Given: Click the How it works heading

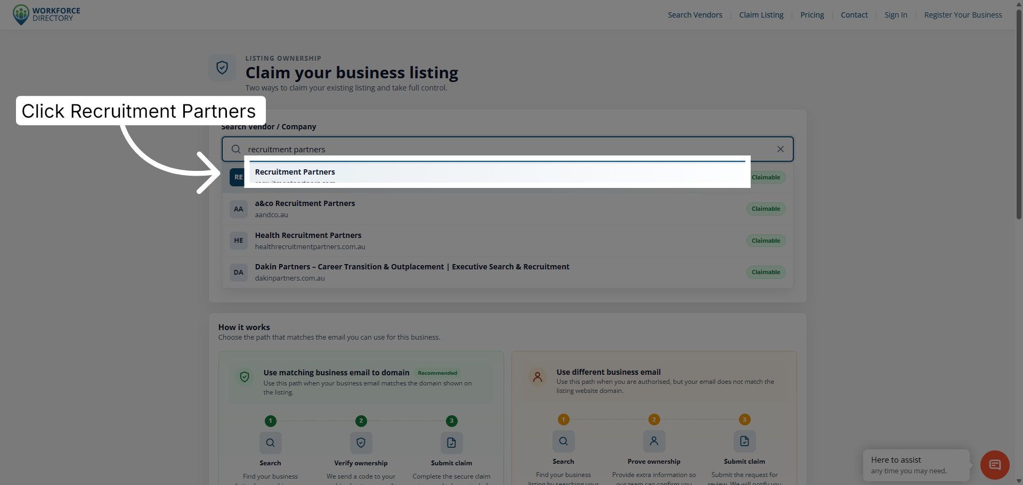Looking at the screenshot, I should 244,327.
